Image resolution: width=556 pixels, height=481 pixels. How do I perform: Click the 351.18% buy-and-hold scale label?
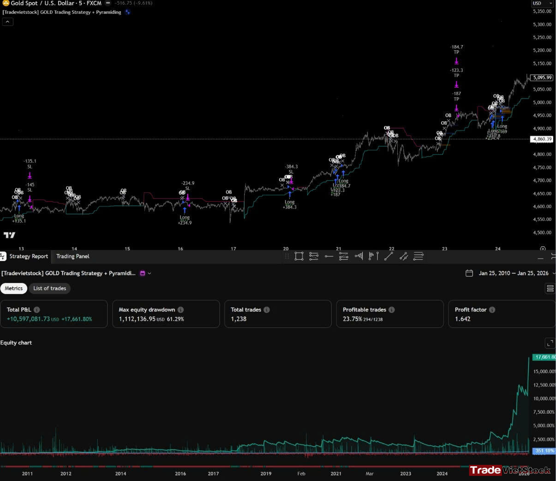[x=544, y=451]
